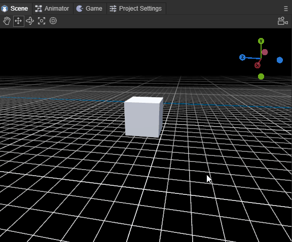Open the panel hamburger menu
The height and width of the screenshot is (242, 292).
286,9
